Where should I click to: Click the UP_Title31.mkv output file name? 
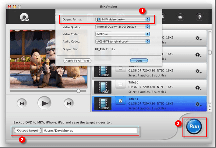[x=105, y=49]
